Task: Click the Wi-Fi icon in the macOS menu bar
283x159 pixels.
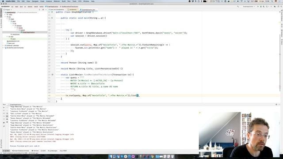Action: point(241,1)
